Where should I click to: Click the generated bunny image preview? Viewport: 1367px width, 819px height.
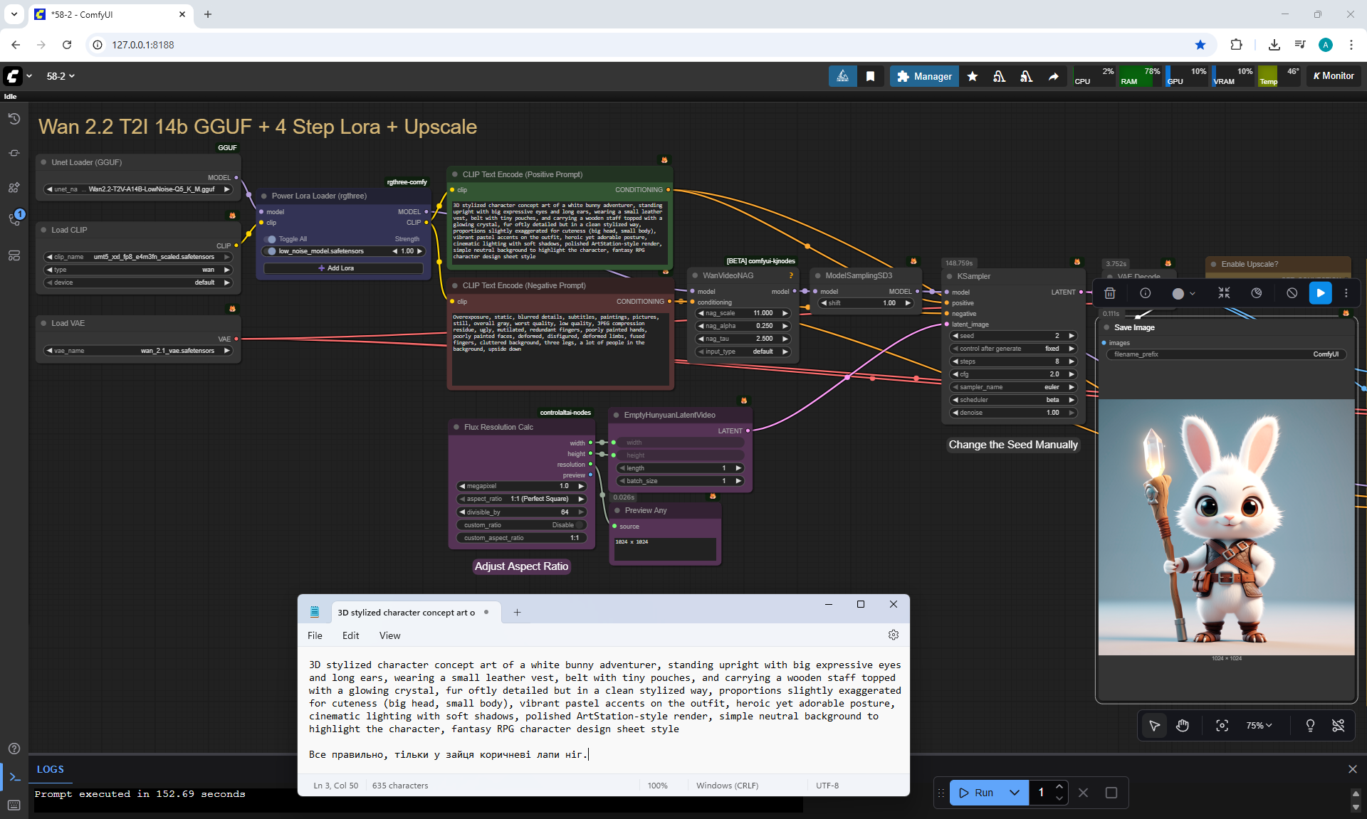pos(1226,527)
